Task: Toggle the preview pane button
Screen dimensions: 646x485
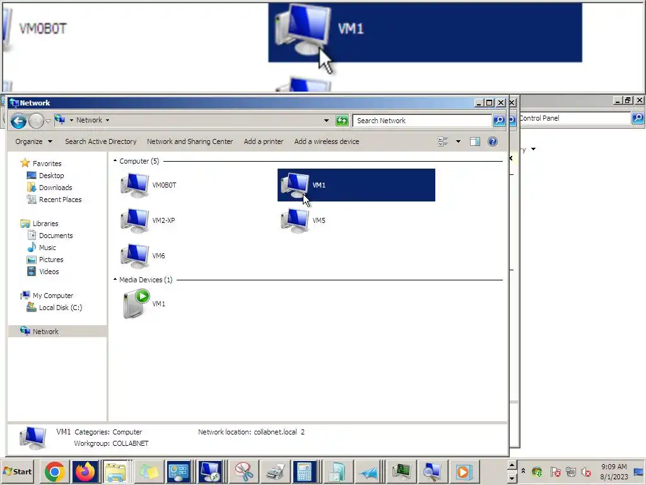Action: (x=475, y=141)
